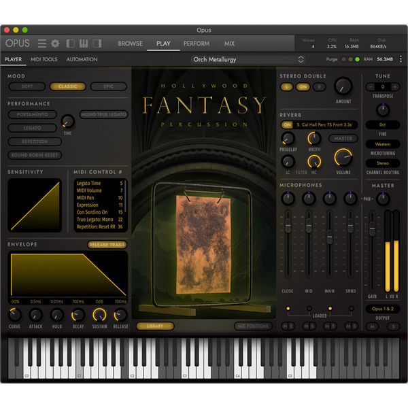Open the Orch Metallurgy instrument selector
The width and height of the screenshot is (408, 408).
click(248, 60)
